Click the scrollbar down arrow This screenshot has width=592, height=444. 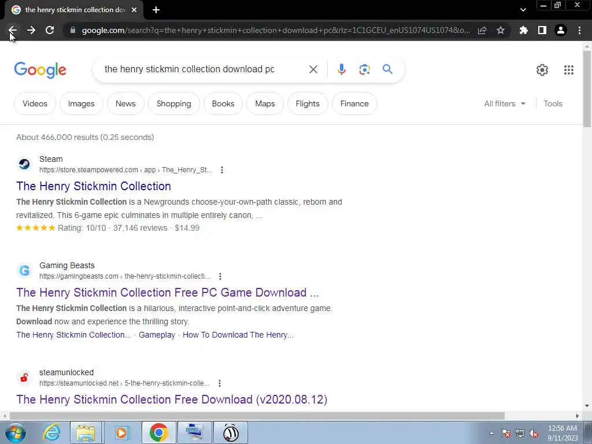click(587, 406)
